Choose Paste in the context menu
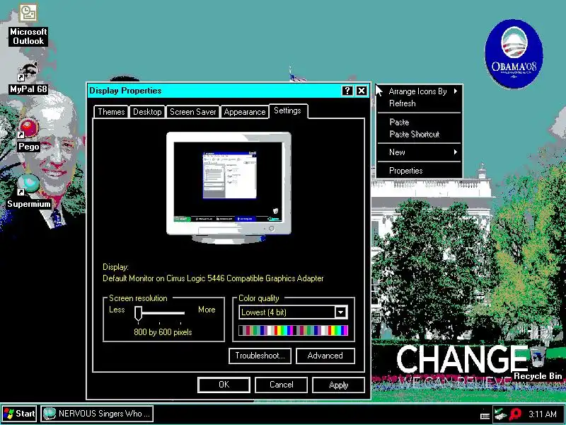 pos(419,122)
